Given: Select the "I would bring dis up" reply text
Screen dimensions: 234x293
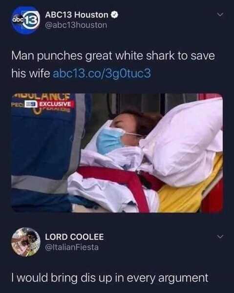Looking at the screenshot, I should tap(110, 278).
